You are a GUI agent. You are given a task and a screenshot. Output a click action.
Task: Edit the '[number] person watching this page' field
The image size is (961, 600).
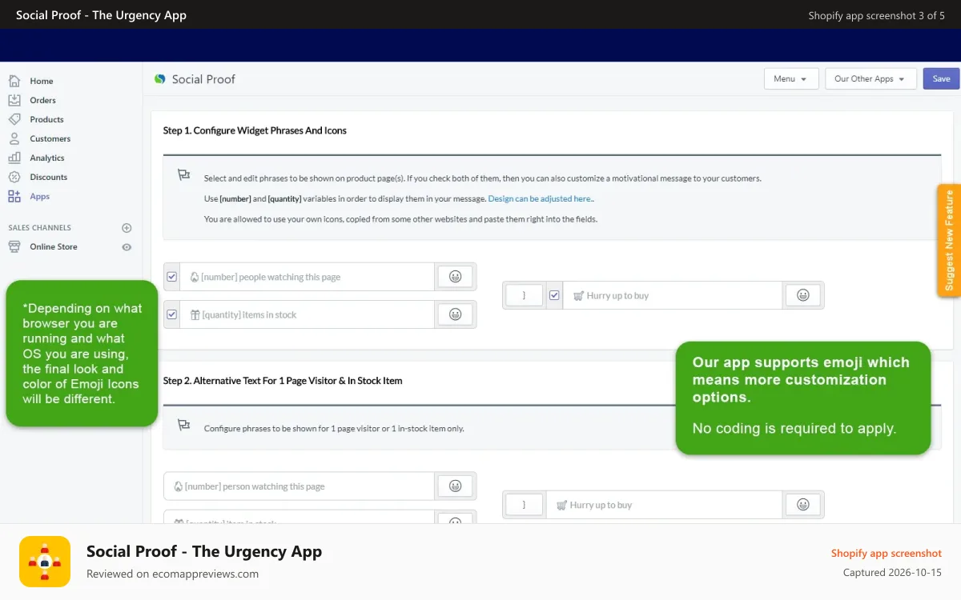click(x=299, y=486)
